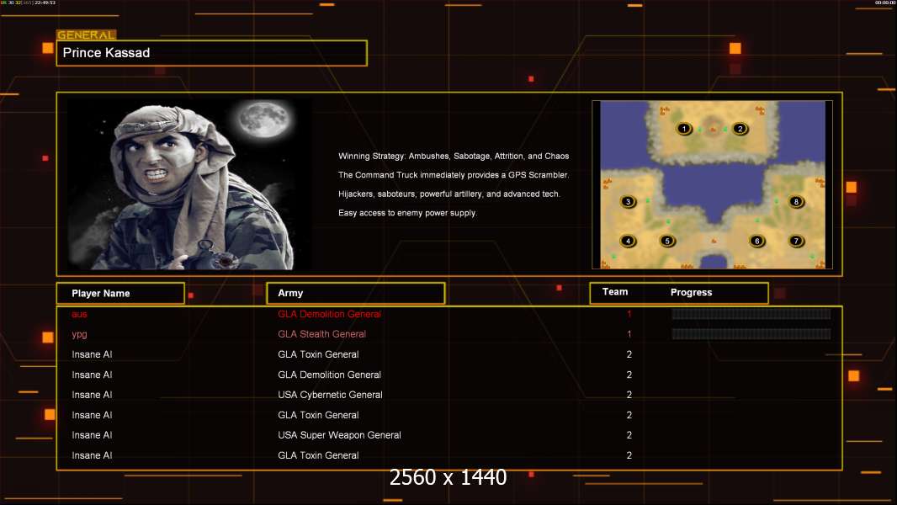
Task: Click start position 7 on the minimap
Action: point(796,241)
